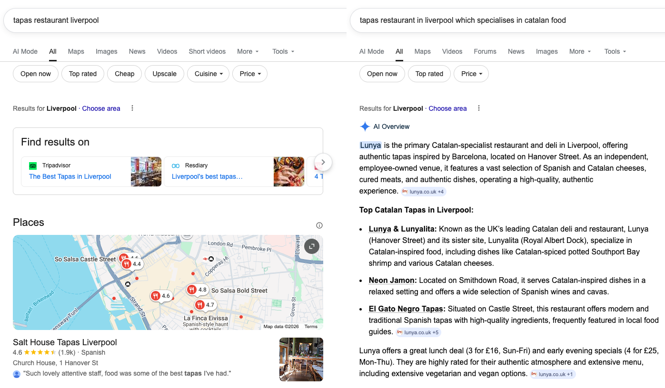Click the Tripadvisor logo in Find results on

(32, 165)
